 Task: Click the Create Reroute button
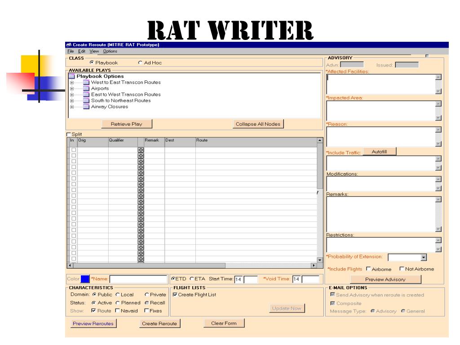point(159,323)
